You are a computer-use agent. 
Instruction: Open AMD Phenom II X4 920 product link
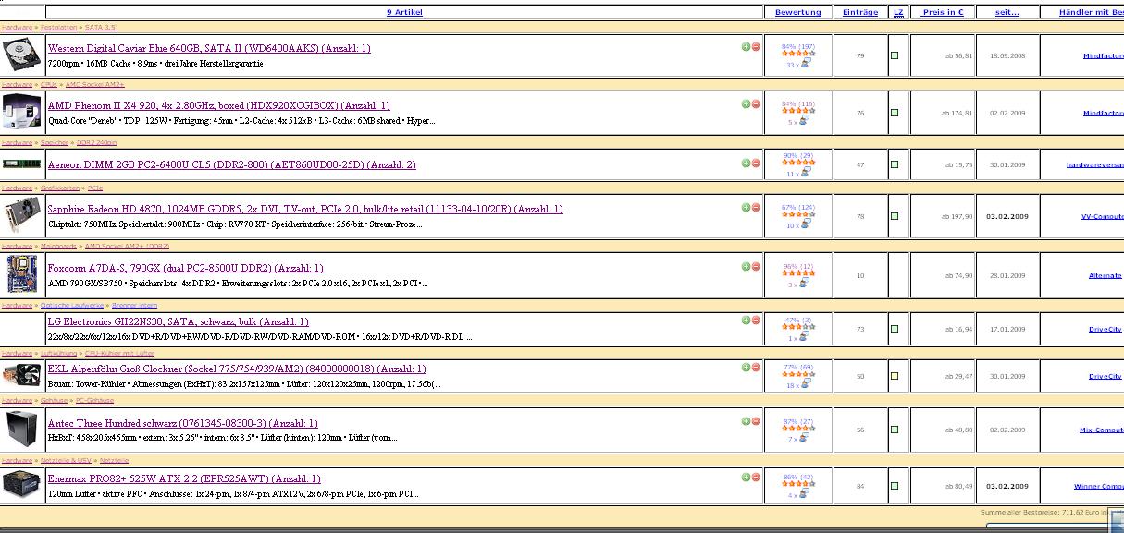click(219, 106)
